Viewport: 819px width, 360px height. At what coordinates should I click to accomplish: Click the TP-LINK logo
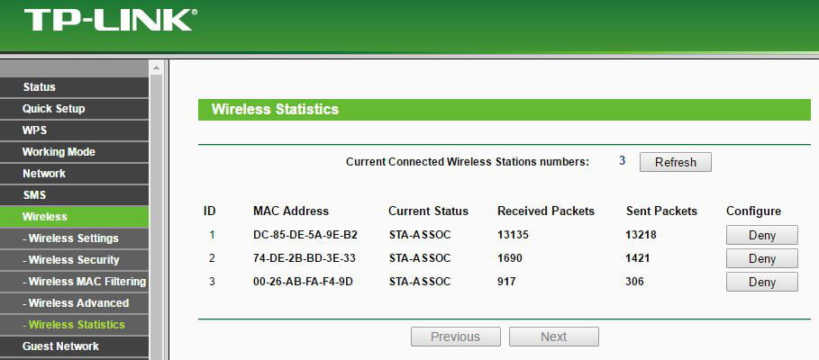coord(111,20)
